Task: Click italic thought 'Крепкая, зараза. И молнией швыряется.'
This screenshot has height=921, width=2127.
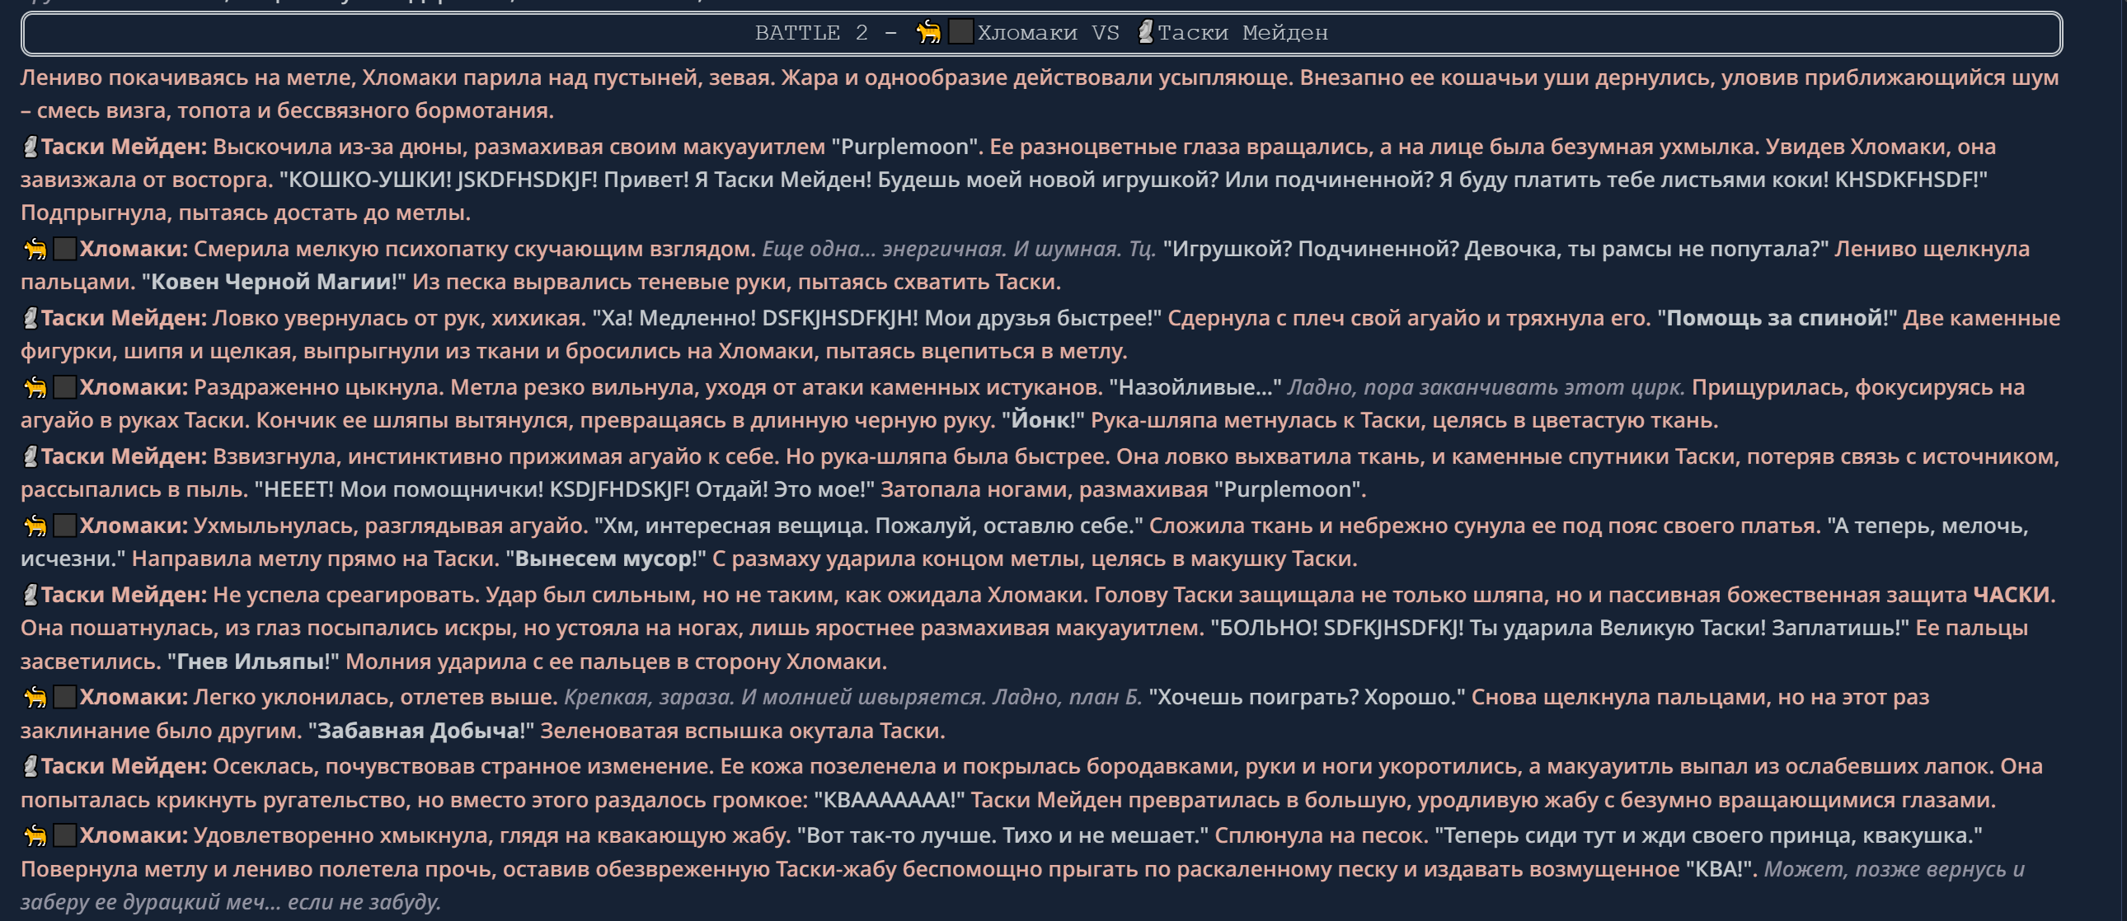Action: [x=774, y=698]
